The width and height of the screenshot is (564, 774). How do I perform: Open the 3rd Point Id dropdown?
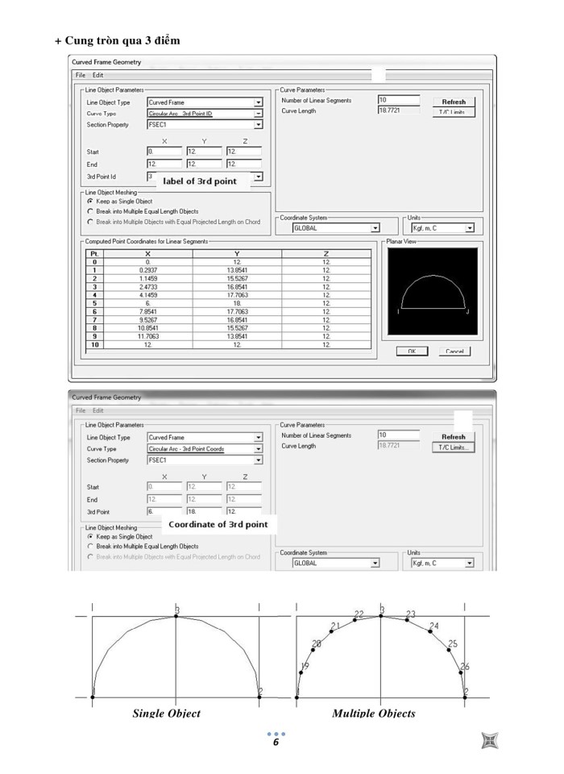pyautogui.click(x=259, y=176)
